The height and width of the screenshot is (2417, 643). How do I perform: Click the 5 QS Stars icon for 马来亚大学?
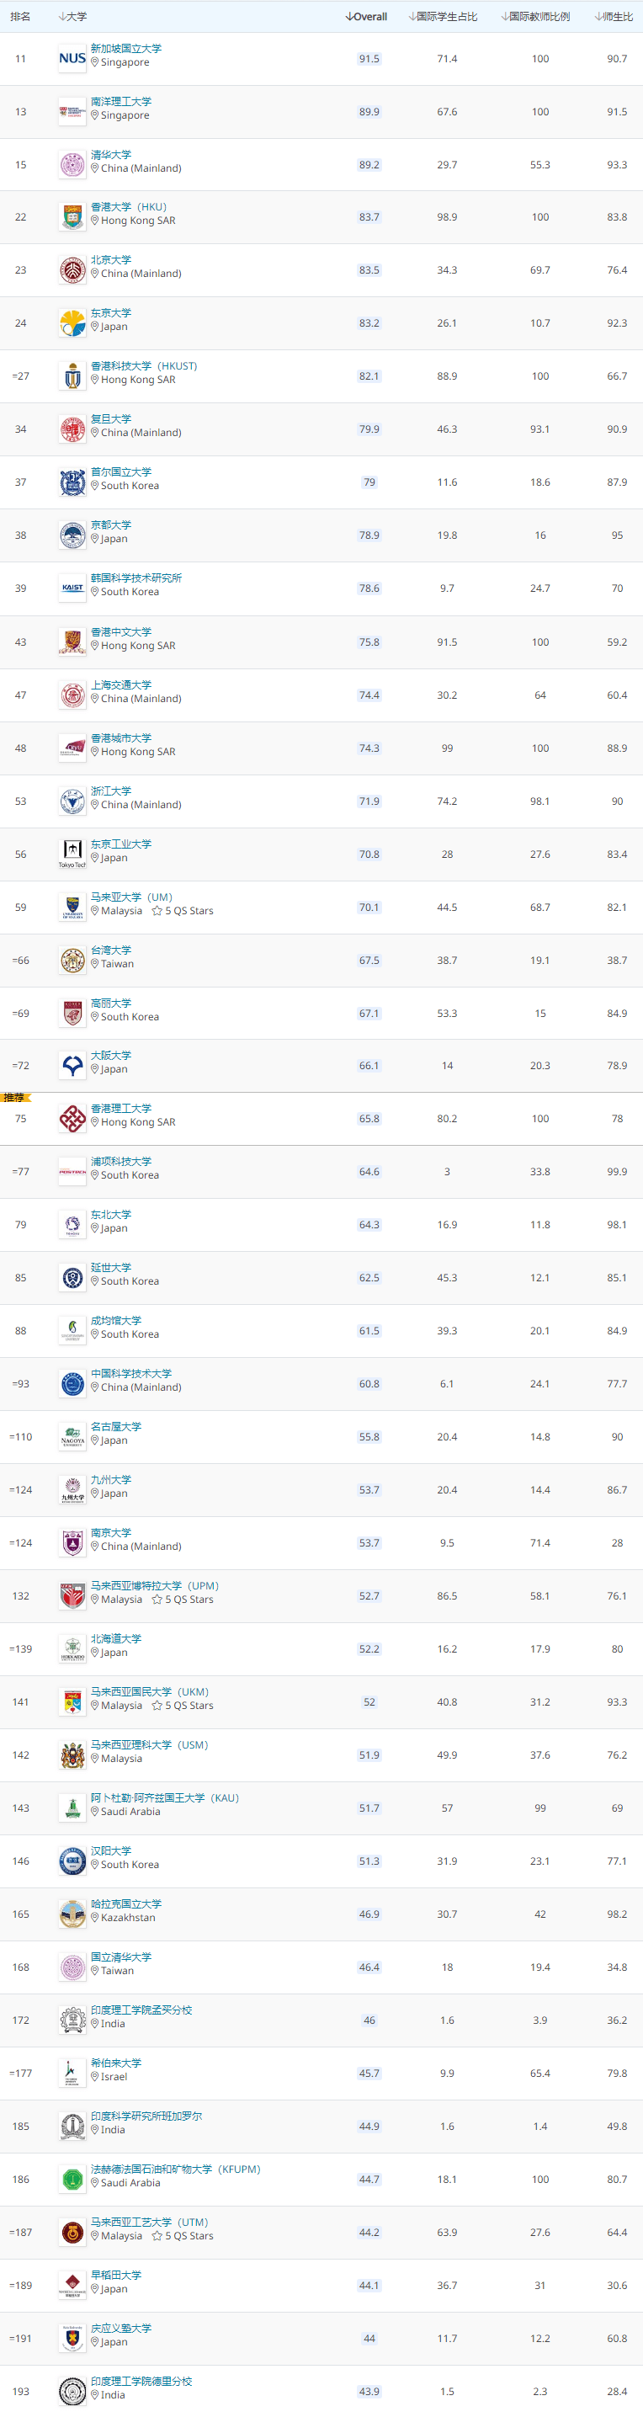pos(157,911)
